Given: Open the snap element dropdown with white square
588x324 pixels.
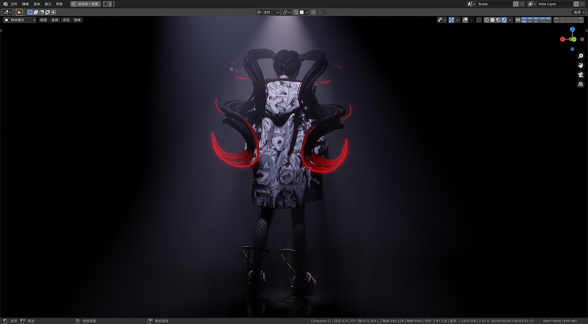Looking at the screenshot, I should 304,12.
